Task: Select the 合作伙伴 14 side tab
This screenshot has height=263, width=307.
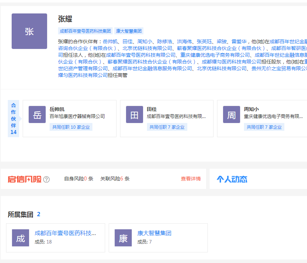Action: tap(13, 118)
